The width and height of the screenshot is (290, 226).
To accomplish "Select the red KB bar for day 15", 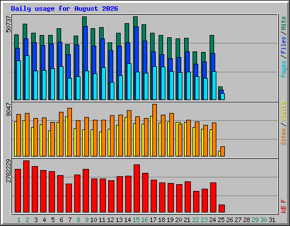I will point(137,188).
